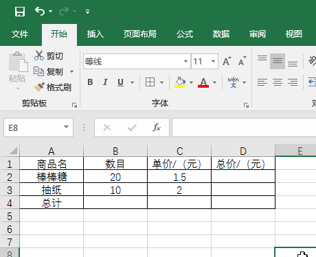This screenshot has width=316, height=257.
Task: Toggle Bold formatting
Action: (90, 82)
